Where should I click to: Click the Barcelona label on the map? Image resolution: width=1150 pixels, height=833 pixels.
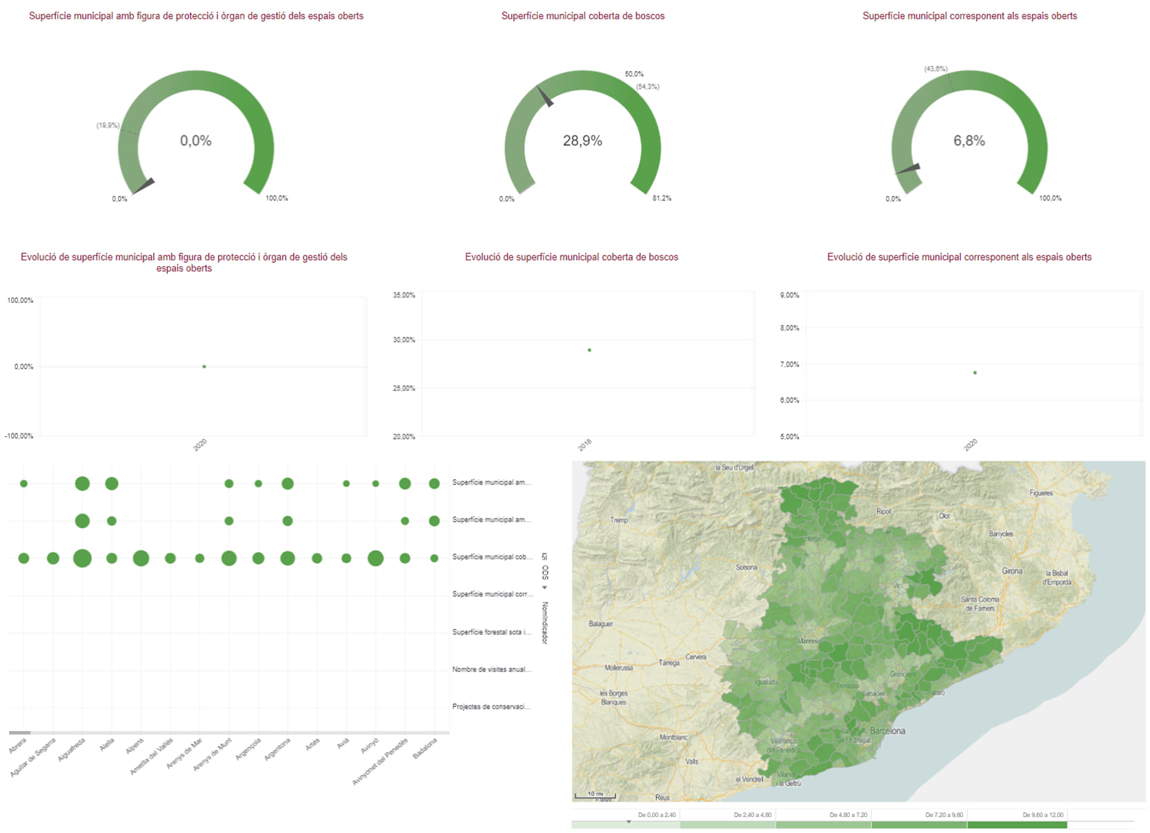887,731
